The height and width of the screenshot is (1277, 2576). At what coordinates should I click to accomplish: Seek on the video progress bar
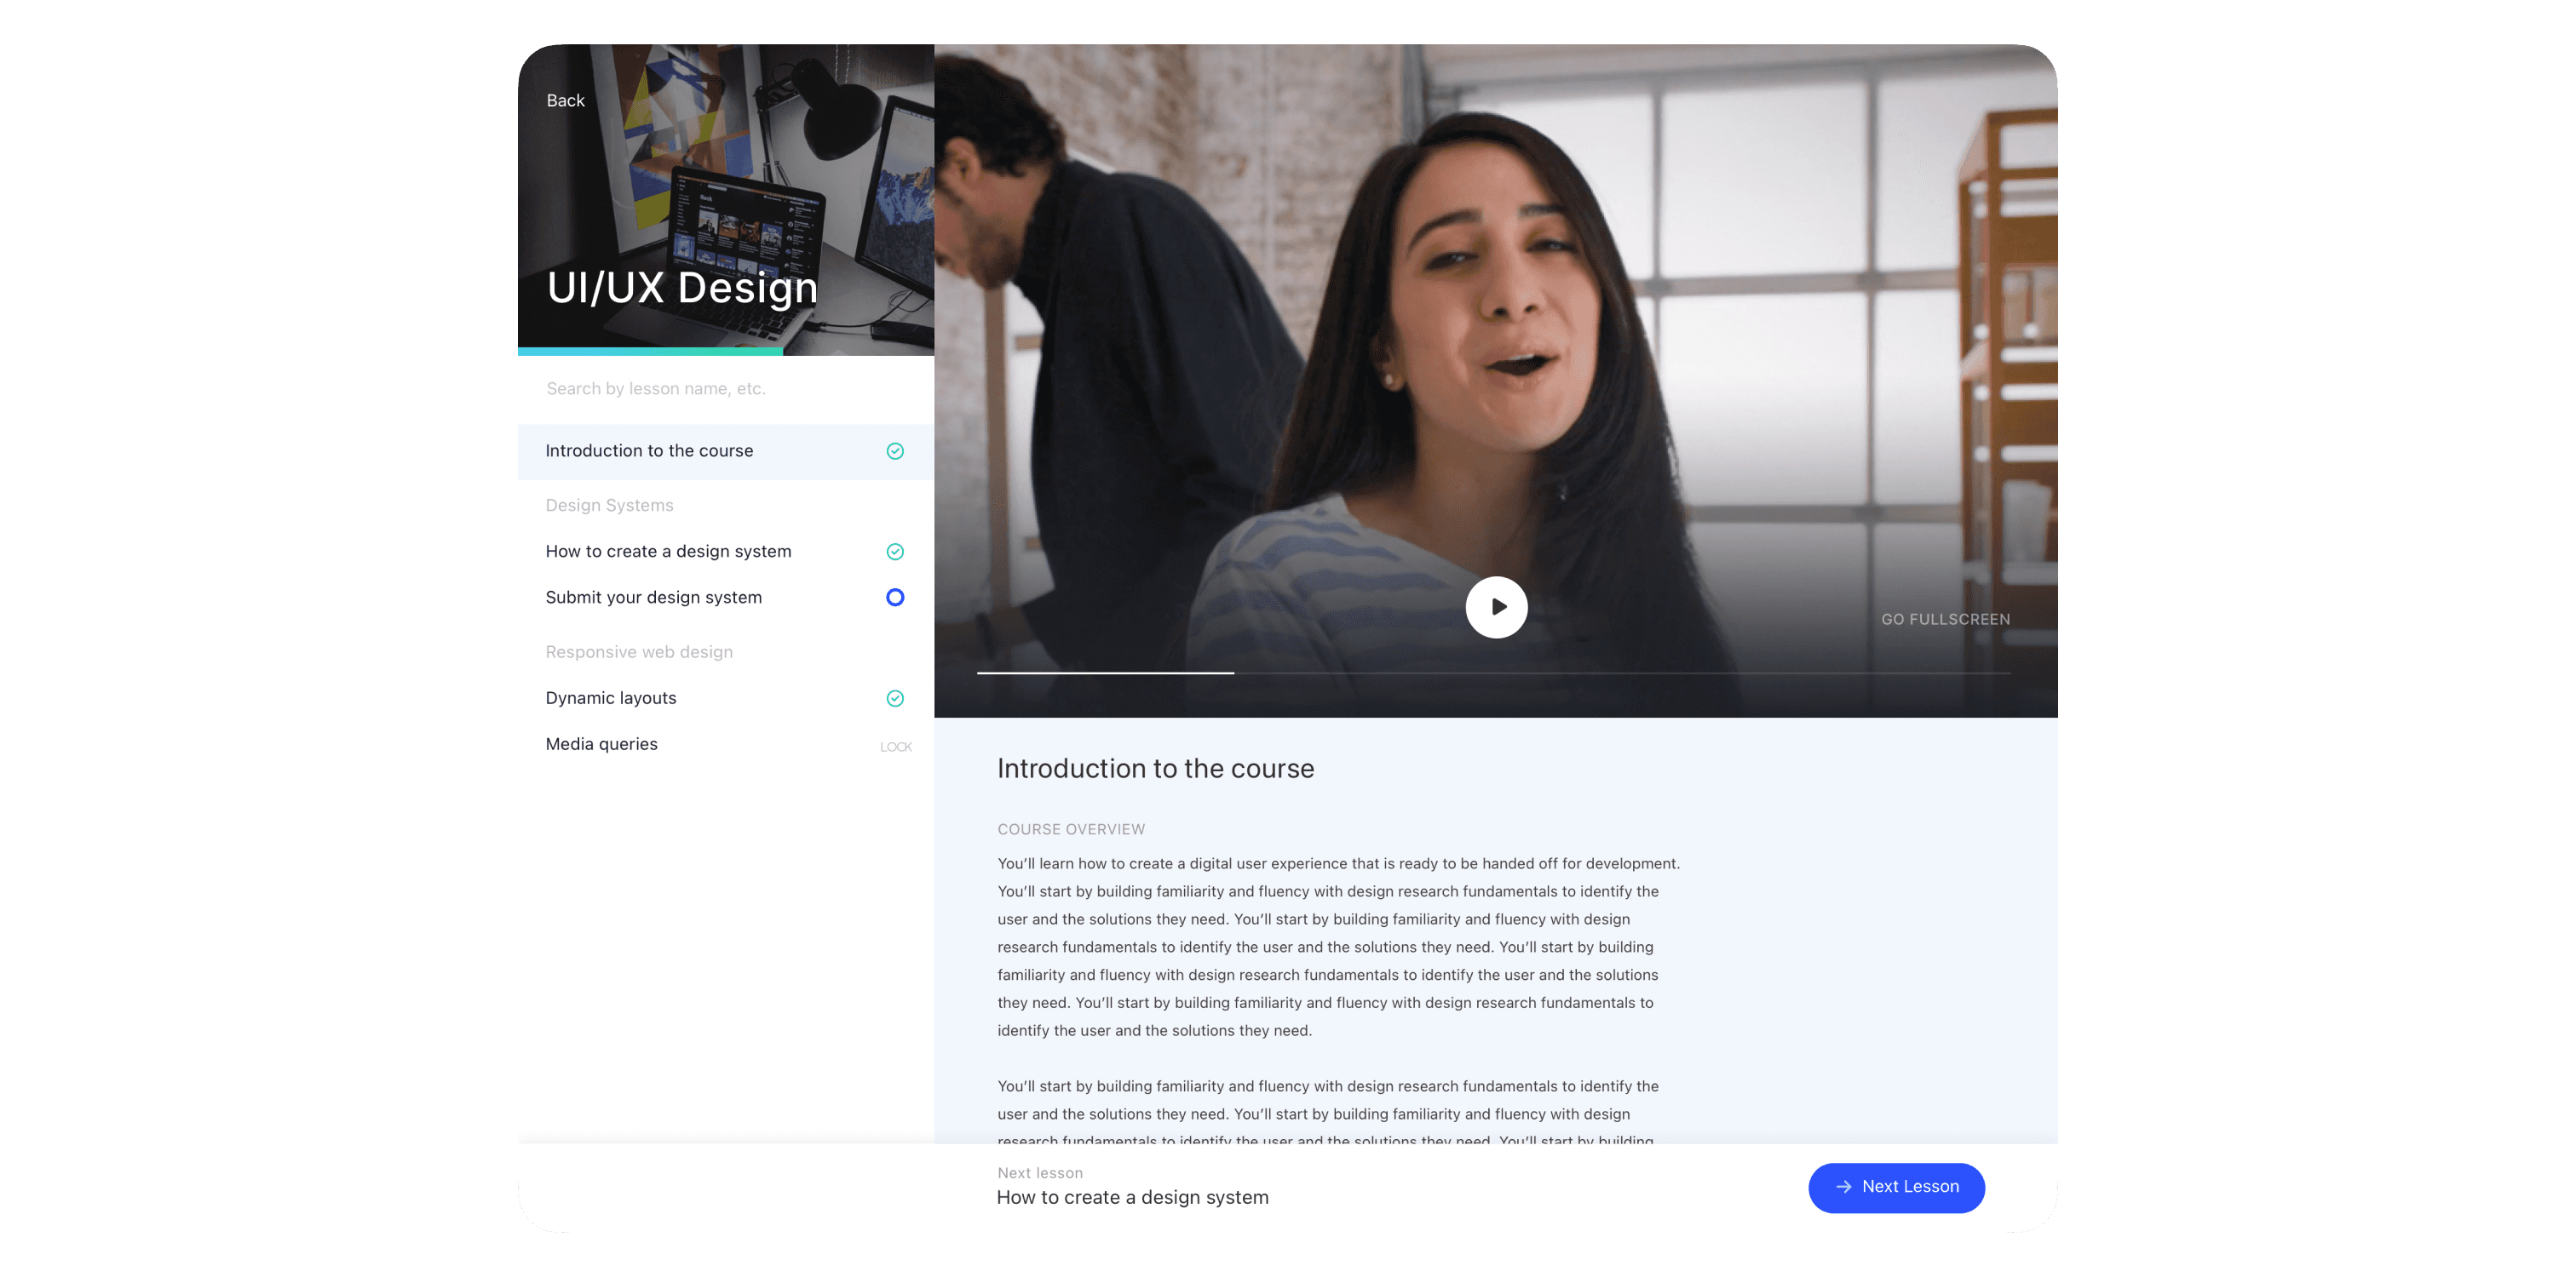click(x=1494, y=673)
